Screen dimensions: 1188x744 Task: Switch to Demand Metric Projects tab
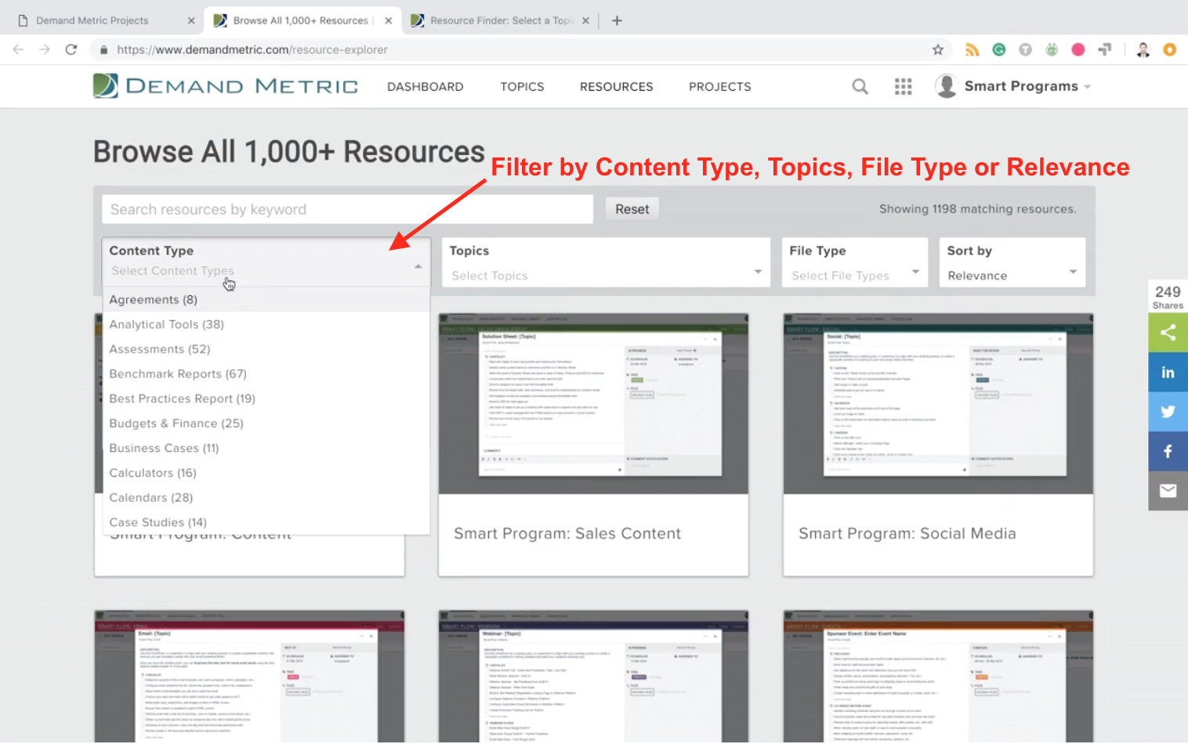pyautogui.click(x=92, y=20)
